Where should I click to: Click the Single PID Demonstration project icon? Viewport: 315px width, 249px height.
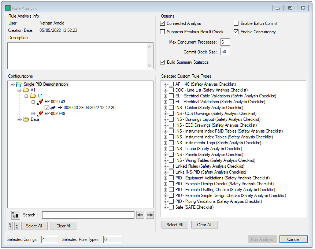(x=19, y=84)
